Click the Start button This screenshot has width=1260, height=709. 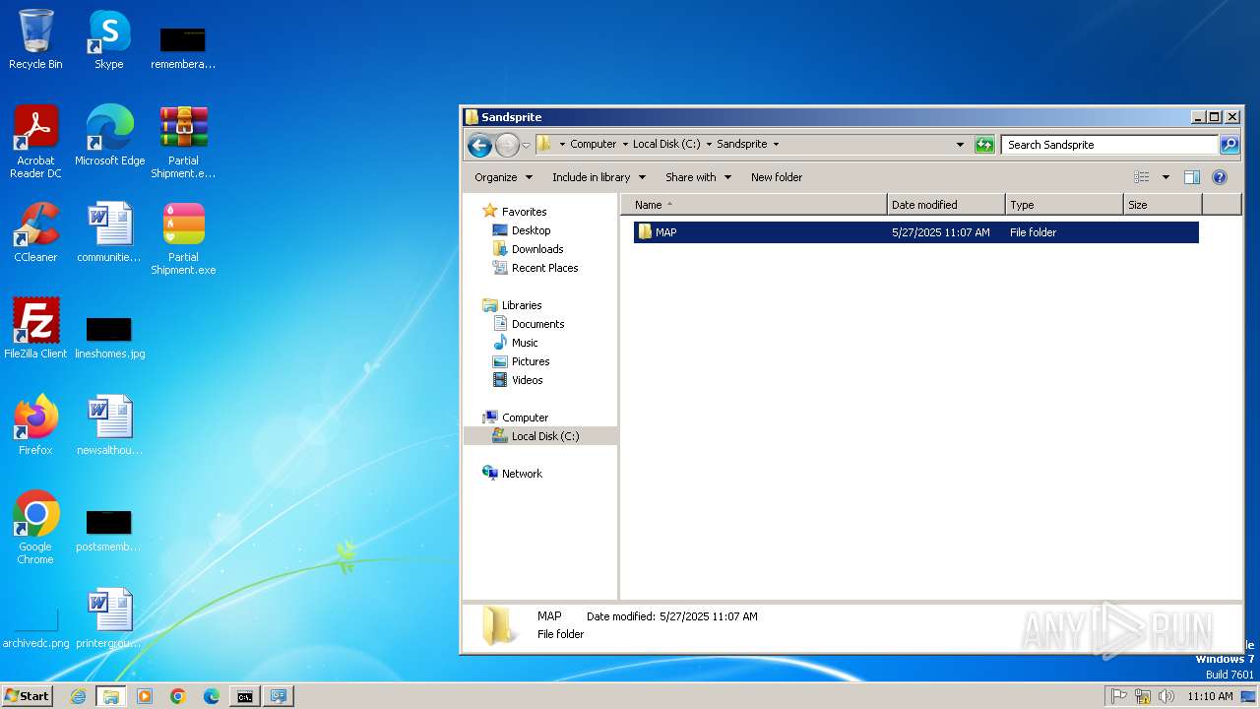(28, 696)
